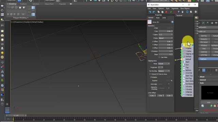Click the Start segment slot
The width and height of the screenshot is (218, 122).
(187, 62)
